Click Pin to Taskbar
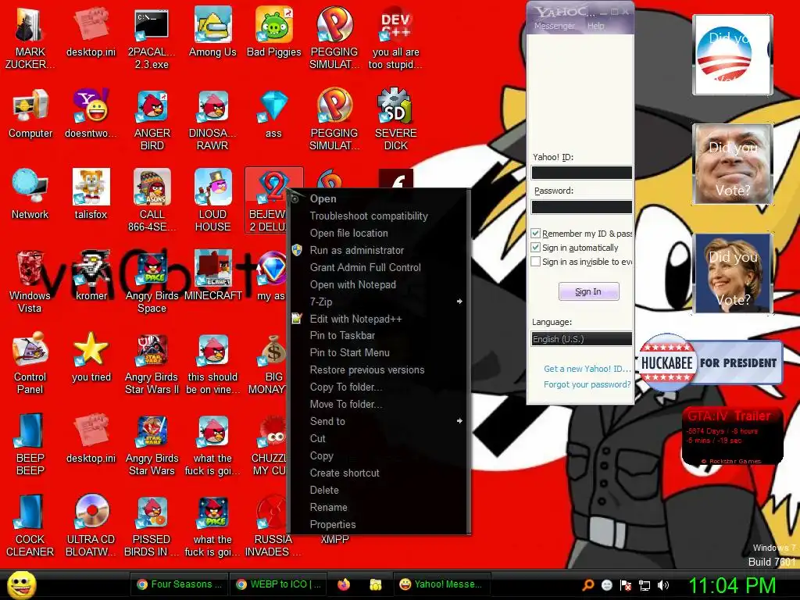 click(x=380, y=336)
